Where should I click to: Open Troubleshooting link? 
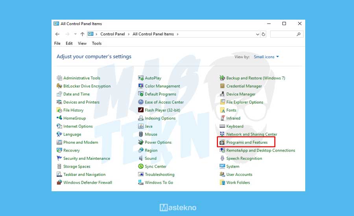[x=160, y=174]
